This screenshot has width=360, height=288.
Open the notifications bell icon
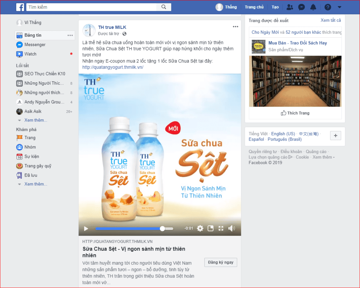(313, 7)
